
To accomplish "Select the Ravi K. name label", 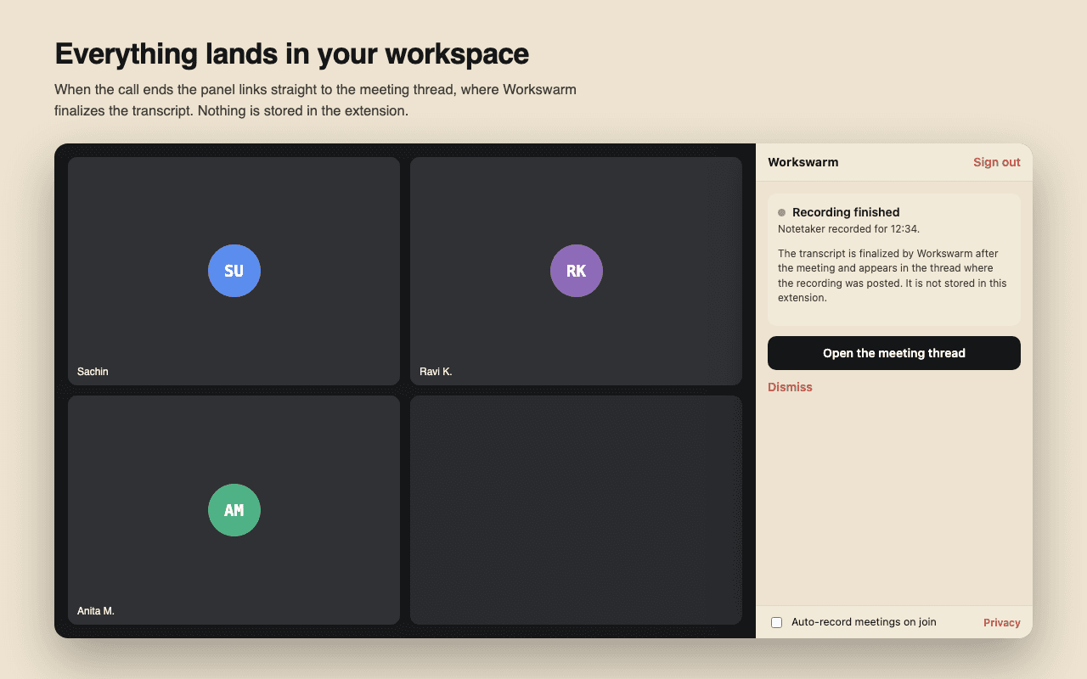I will point(436,372).
